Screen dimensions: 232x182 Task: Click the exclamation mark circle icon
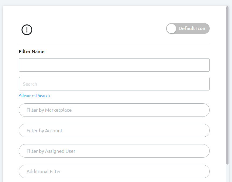27,30
